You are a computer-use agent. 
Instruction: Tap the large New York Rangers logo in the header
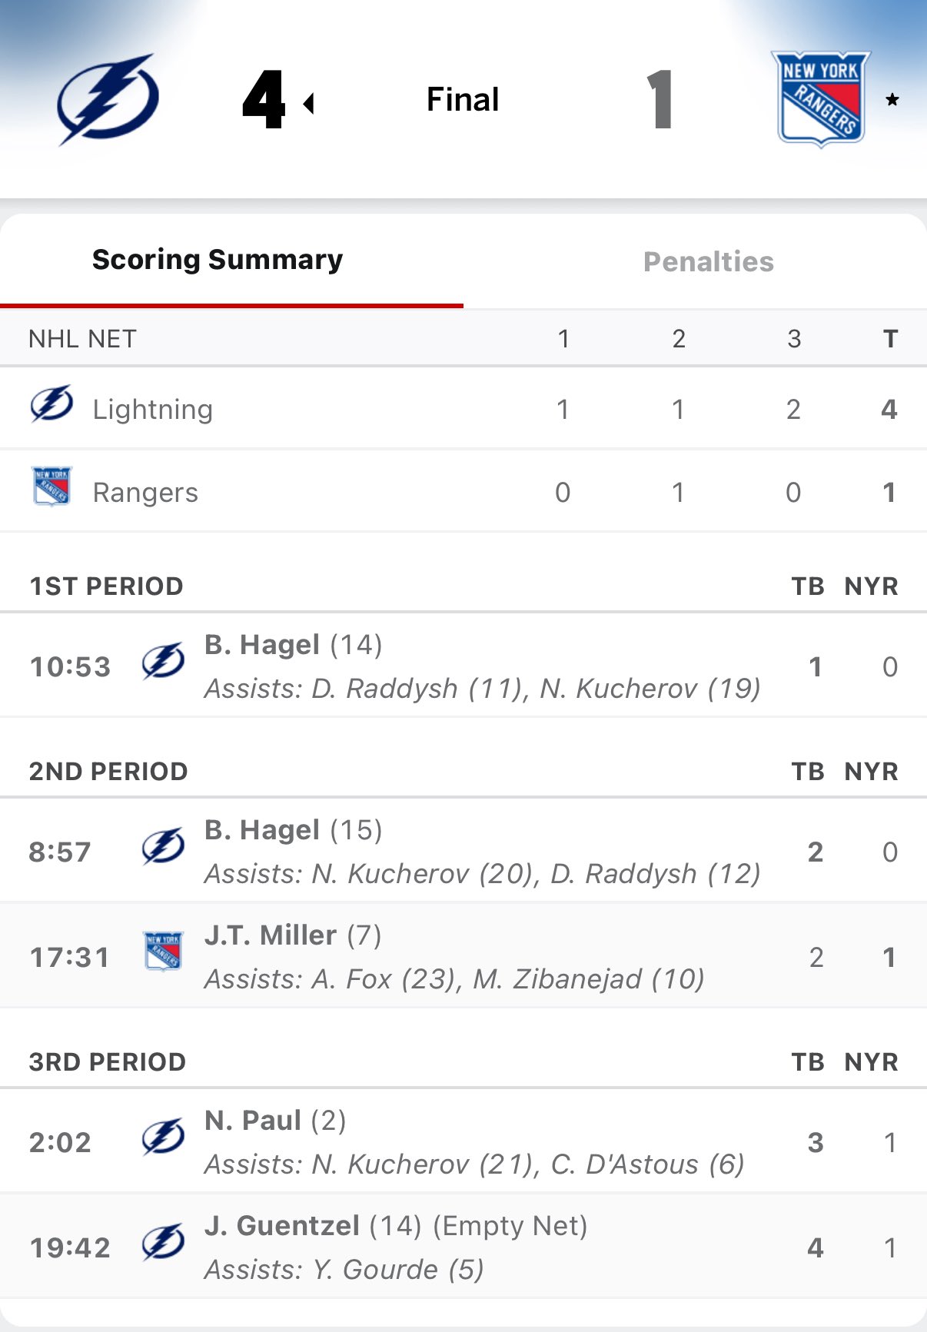[x=820, y=99]
